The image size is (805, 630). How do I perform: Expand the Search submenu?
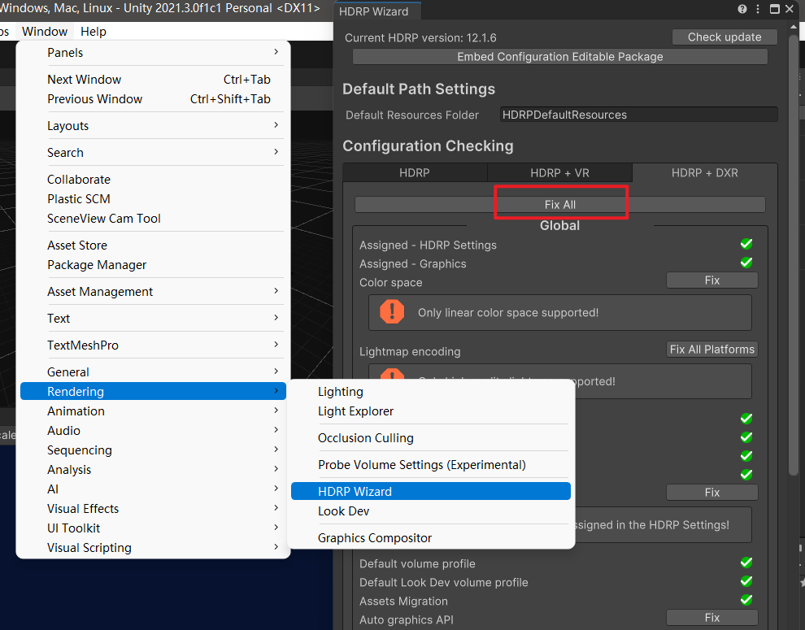(153, 153)
